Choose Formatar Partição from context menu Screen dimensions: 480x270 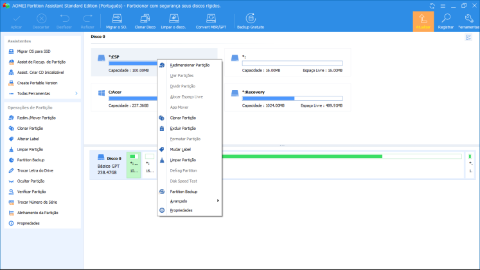tap(190, 139)
